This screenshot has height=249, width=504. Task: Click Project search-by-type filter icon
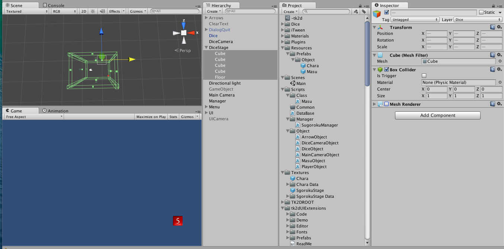coord(356,12)
